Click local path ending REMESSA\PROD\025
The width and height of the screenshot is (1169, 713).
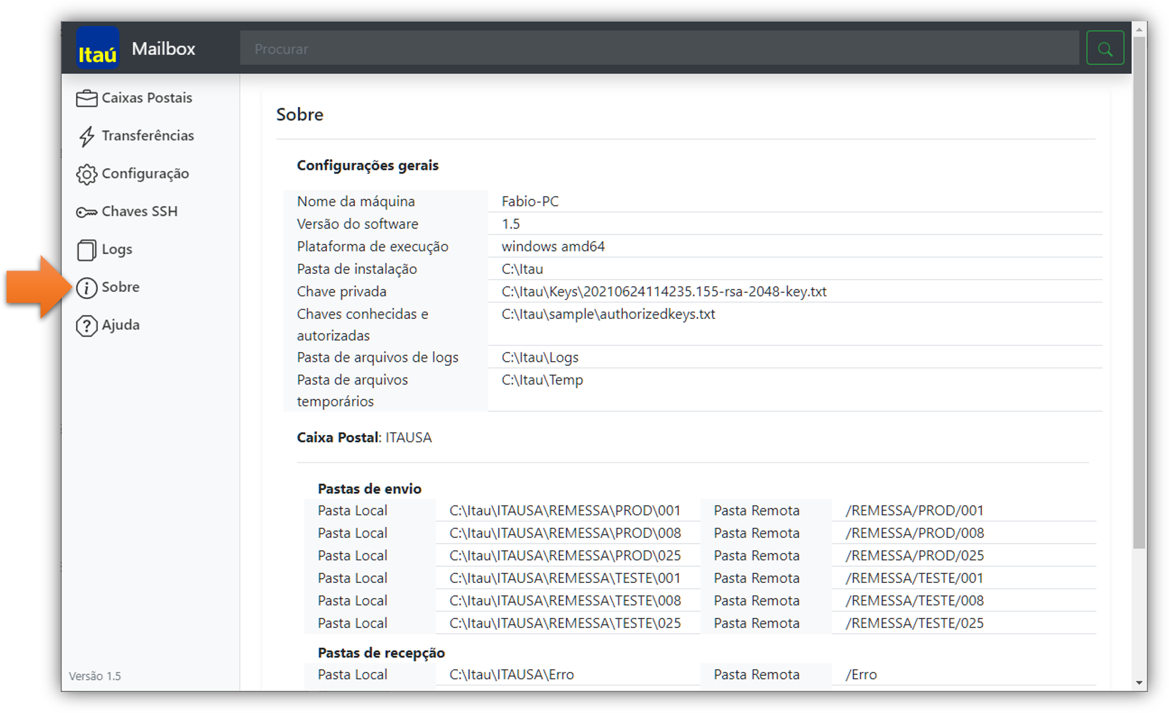tap(565, 555)
